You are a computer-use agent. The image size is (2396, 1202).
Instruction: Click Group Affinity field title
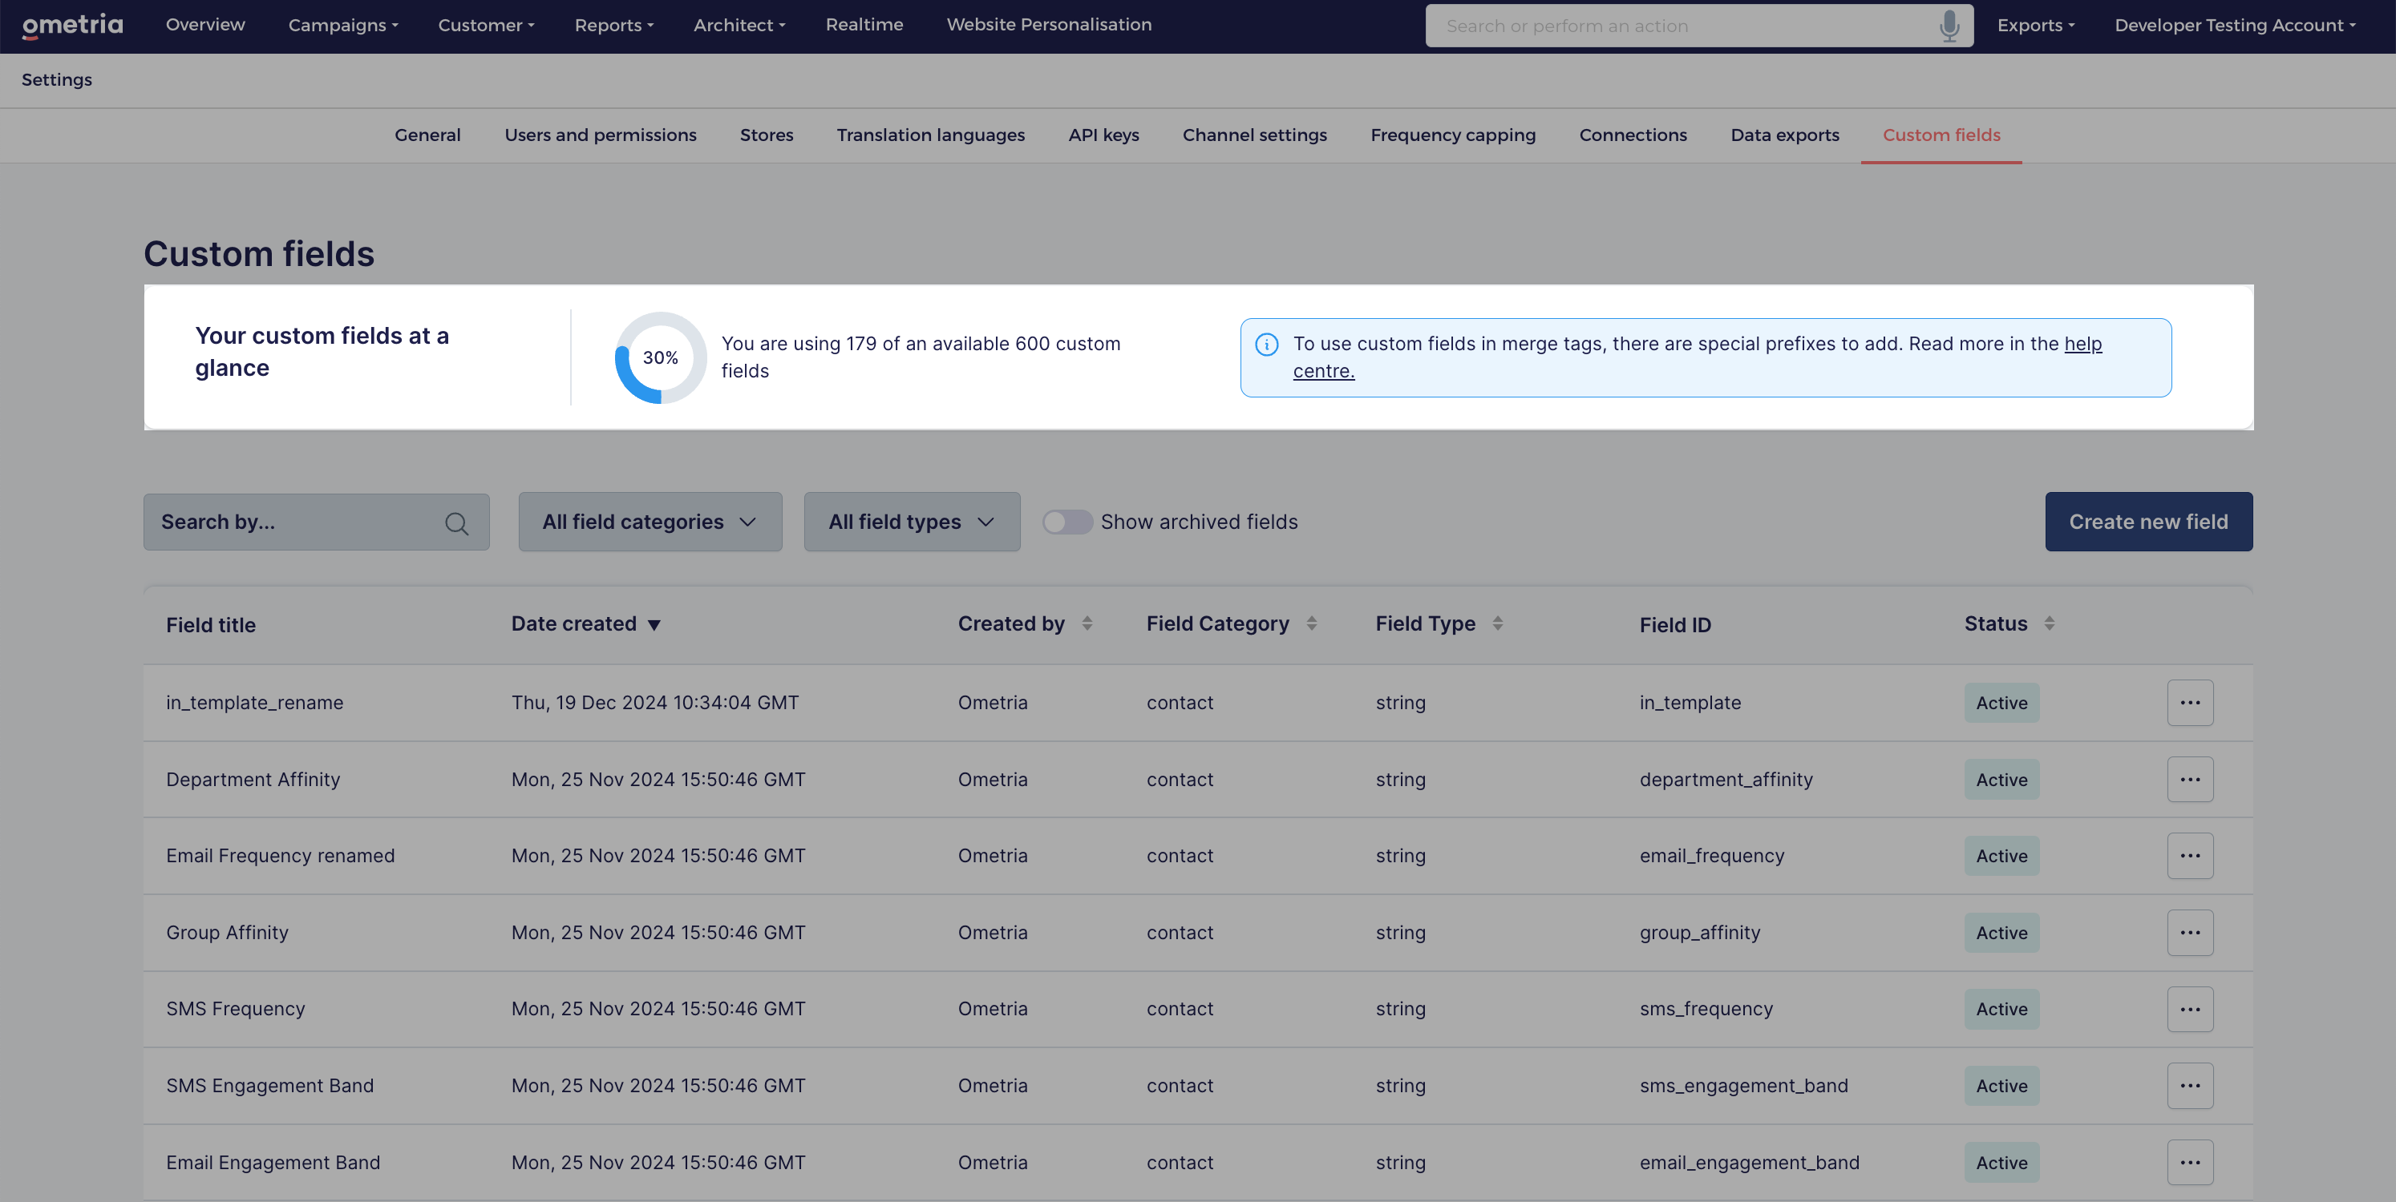click(227, 933)
